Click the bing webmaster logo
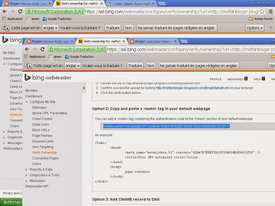Image resolution: width=275 pixels, height=206 pixels. [48, 78]
